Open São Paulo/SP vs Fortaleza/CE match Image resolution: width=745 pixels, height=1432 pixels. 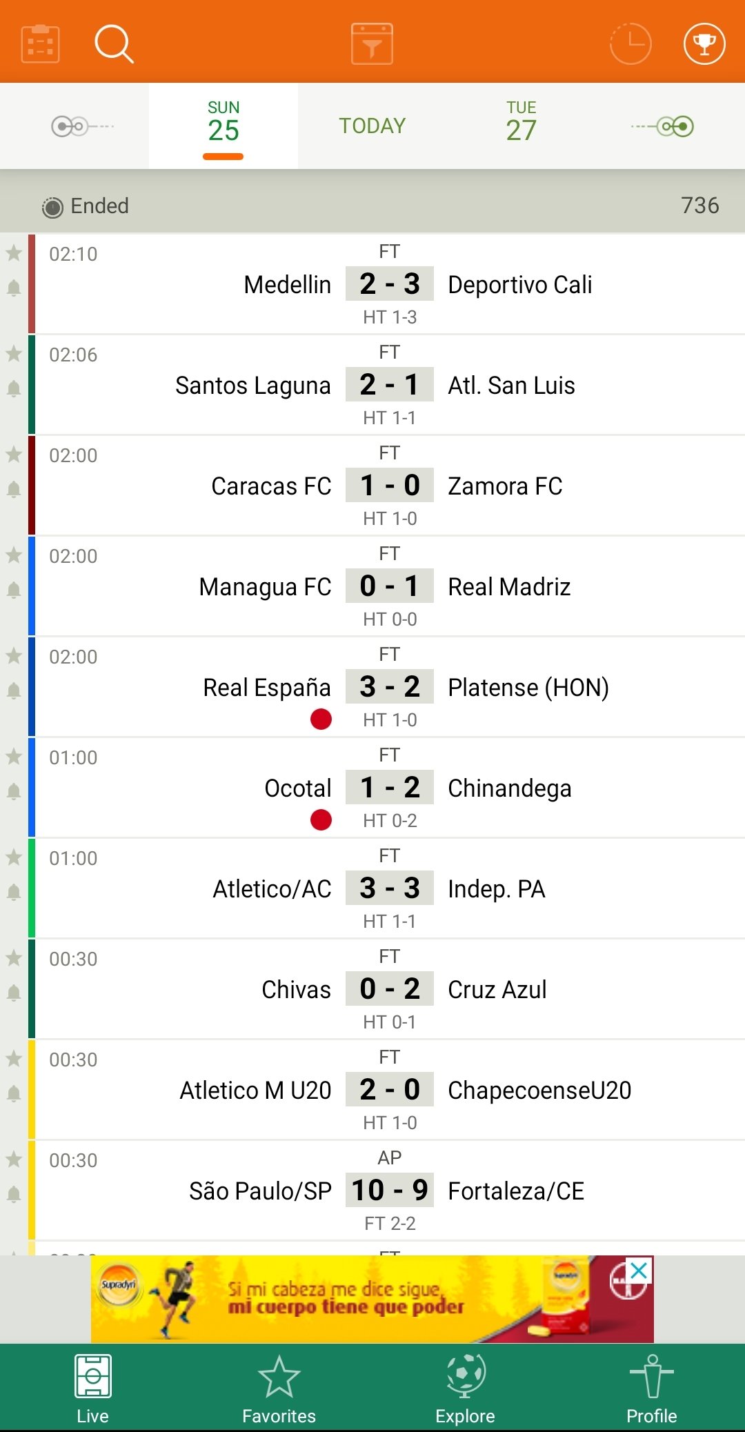[390, 1191]
